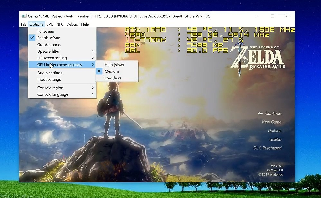Open Audio settings
Viewport: 321px width, 198px height.
(50, 73)
